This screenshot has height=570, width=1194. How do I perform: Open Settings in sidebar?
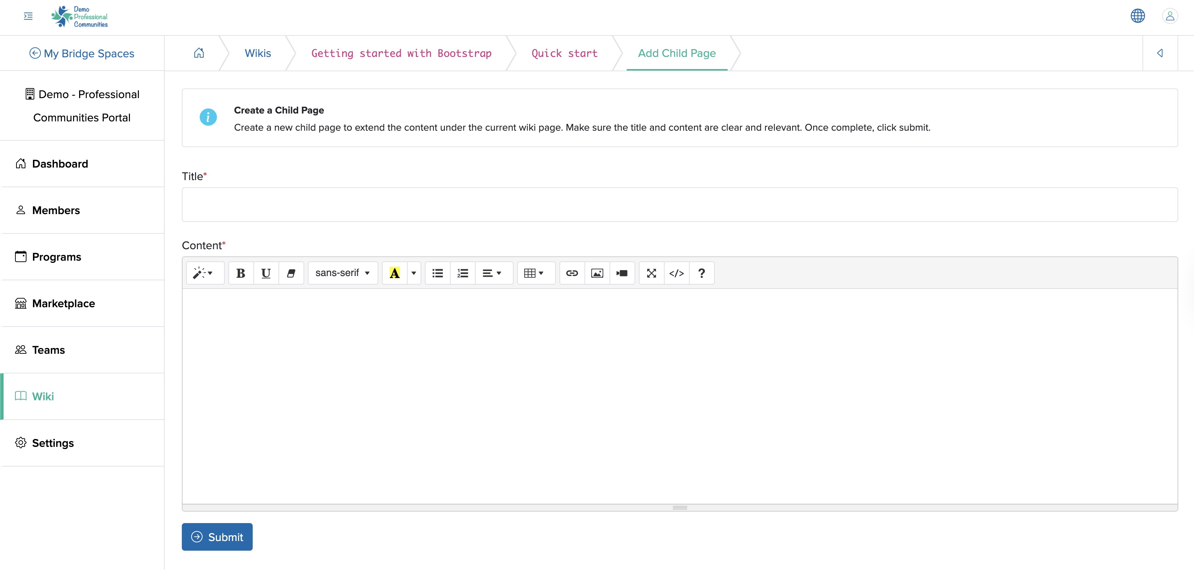click(x=82, y=443)
